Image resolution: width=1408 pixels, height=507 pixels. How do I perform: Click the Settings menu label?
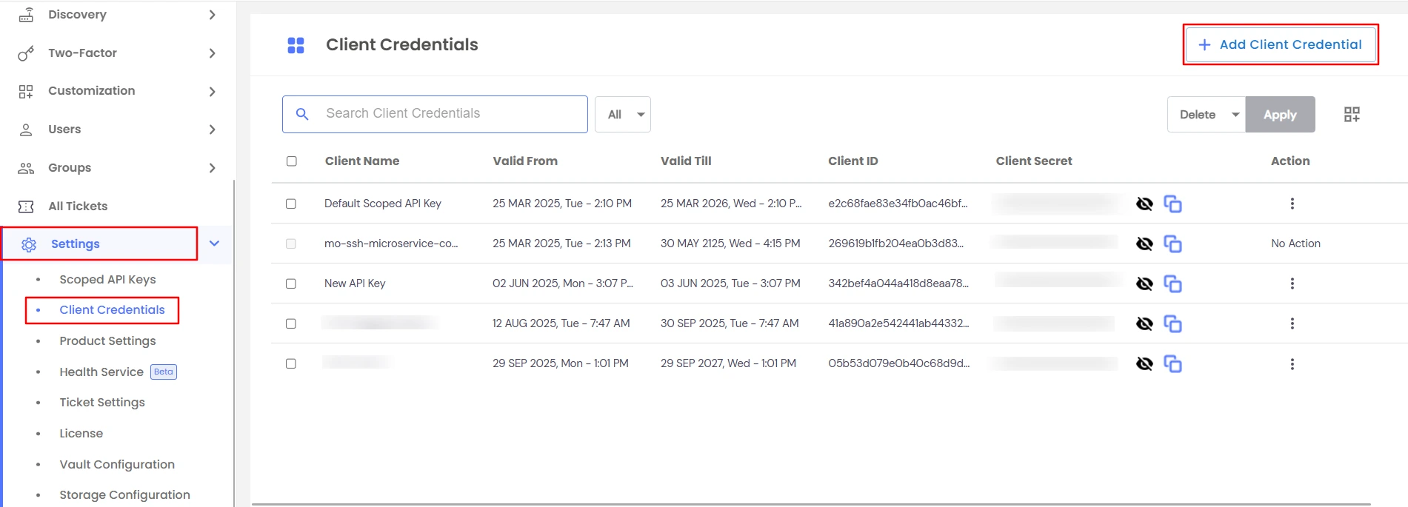coord(76,244)
